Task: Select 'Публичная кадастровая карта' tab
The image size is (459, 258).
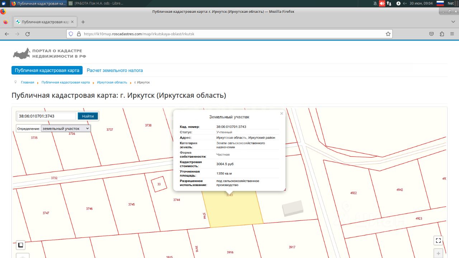Action: (47, 71)
